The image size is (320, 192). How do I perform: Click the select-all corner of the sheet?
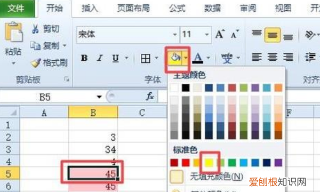10,112
